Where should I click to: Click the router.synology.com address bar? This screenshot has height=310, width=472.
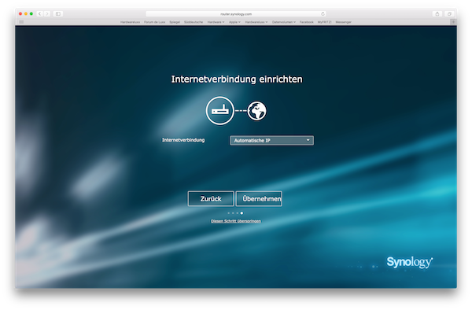(x=236, y=14)
